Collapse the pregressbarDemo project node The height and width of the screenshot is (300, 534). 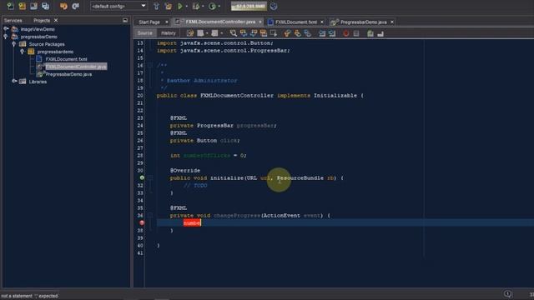(x=6, y=37)
